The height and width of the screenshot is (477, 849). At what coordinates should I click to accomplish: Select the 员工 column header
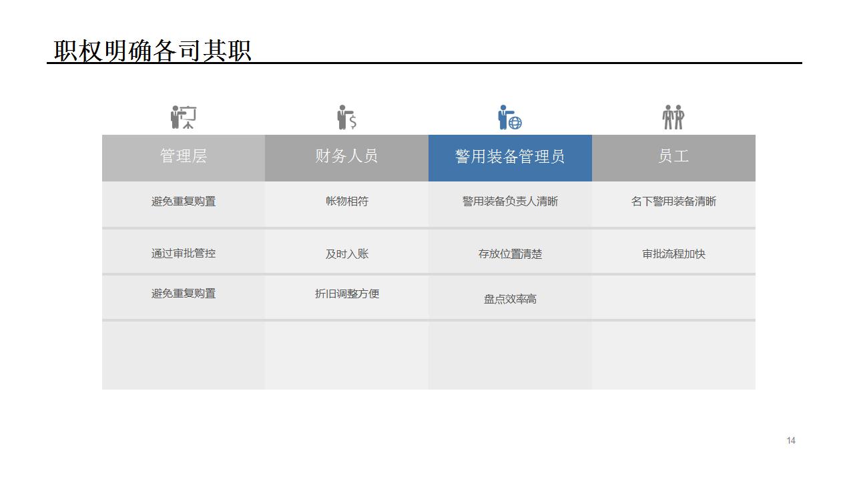[673, 157]
